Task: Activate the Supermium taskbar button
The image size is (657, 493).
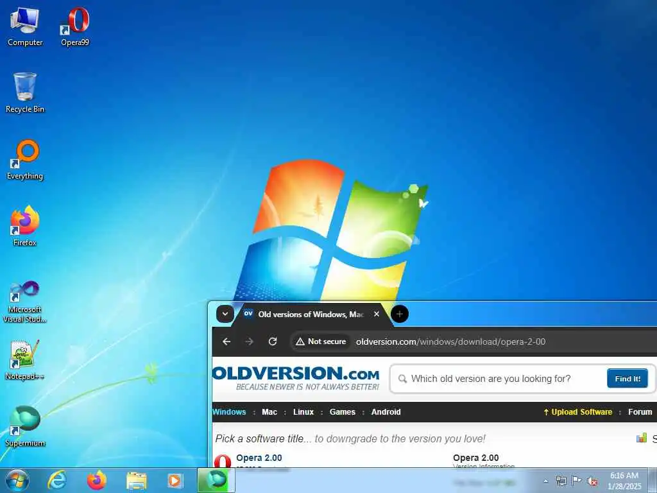Action: coord(216,480)
